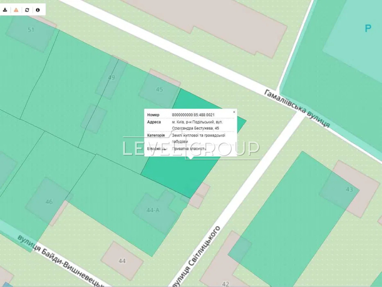This screenshot has width=382, height=287.
Task: Click the refresh arrows icon
Action: [x=27, y=10]
